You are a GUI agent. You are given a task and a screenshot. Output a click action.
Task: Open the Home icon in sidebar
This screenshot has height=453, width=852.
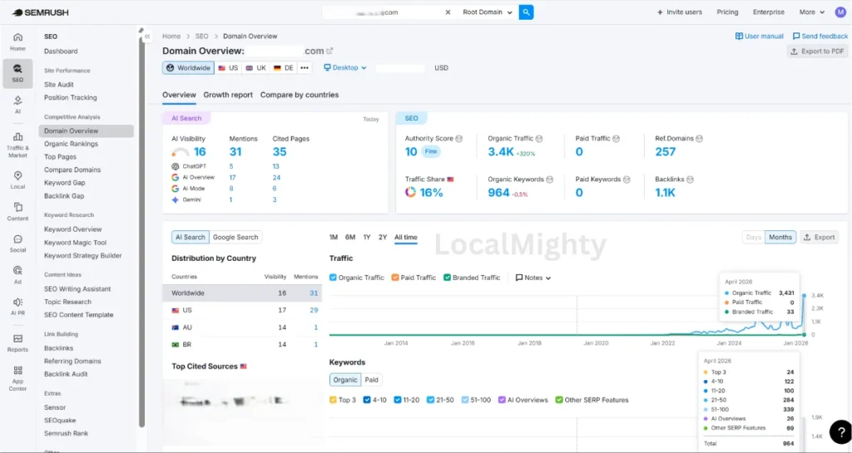coord(17,42)
